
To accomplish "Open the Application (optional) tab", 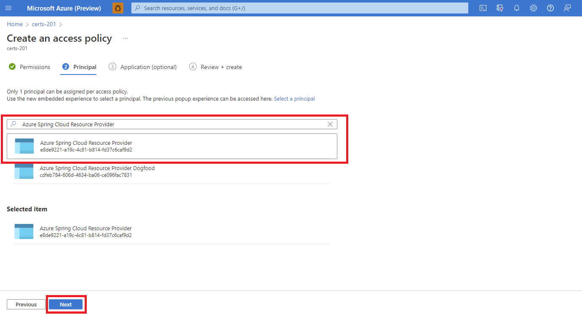I will tap(149, 67).
